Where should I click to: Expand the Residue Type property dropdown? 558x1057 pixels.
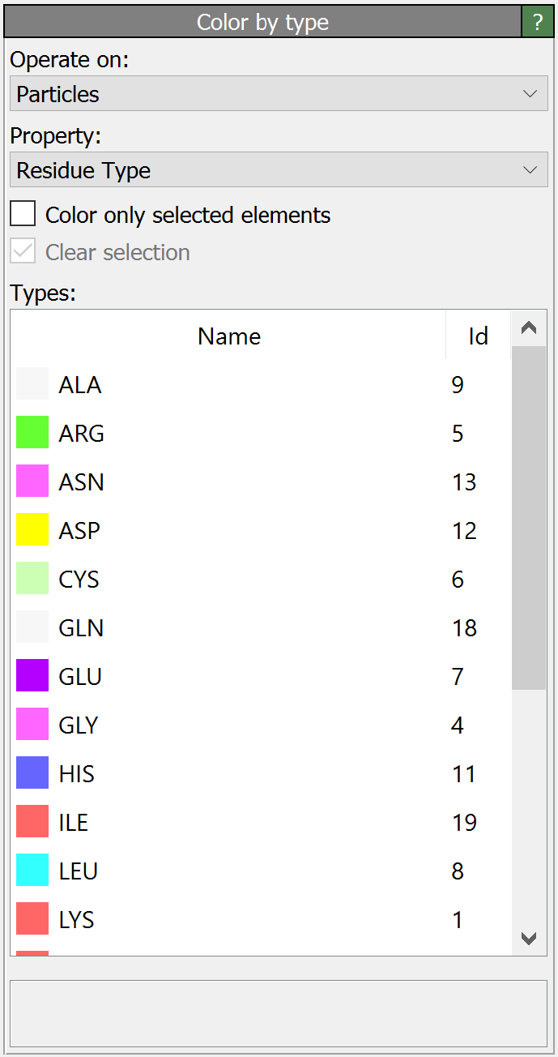(279, 171)
